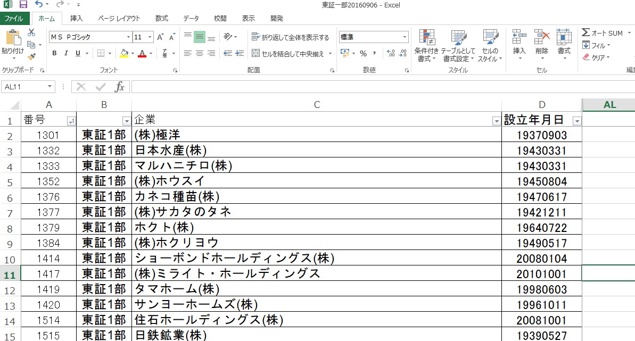
Task: Click the 削除 delete cells button
Action: [541, 45]
